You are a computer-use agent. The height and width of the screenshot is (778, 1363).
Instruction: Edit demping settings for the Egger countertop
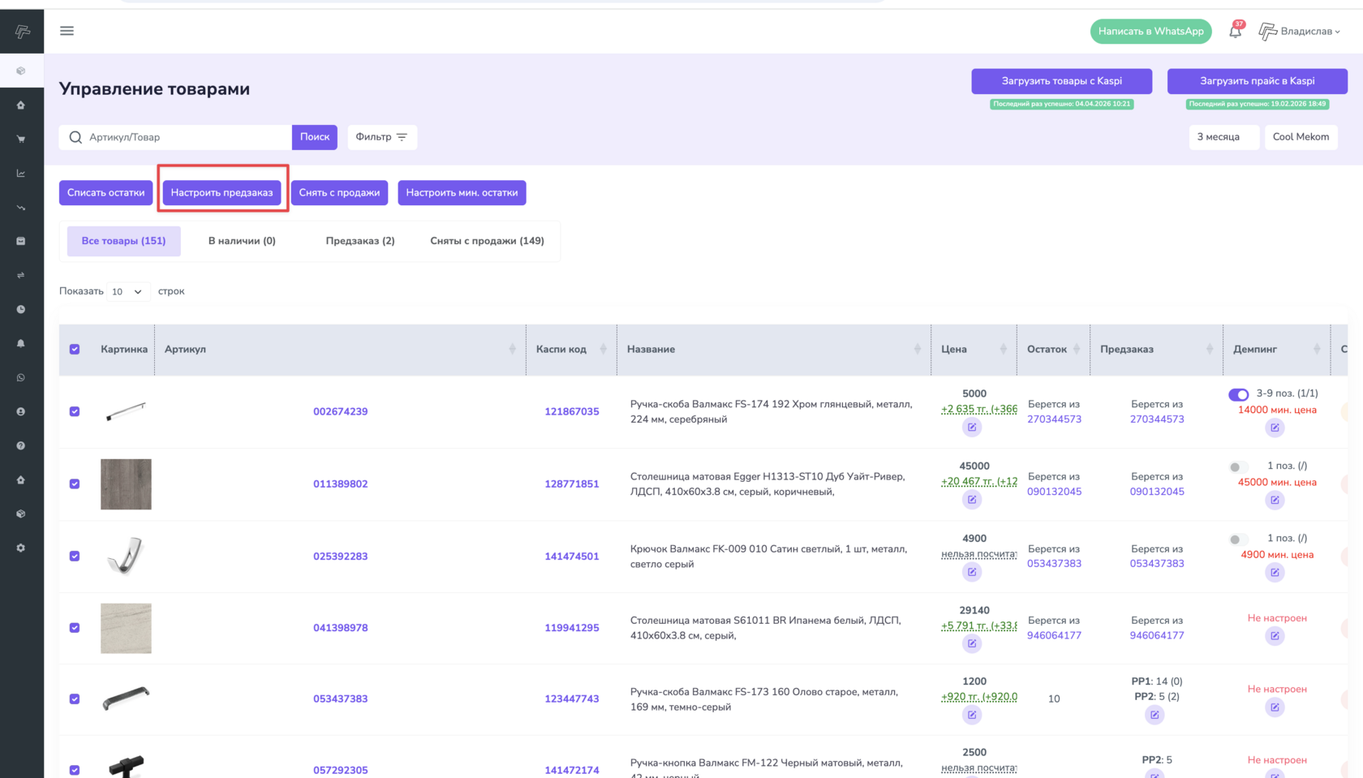(1275, 500)
